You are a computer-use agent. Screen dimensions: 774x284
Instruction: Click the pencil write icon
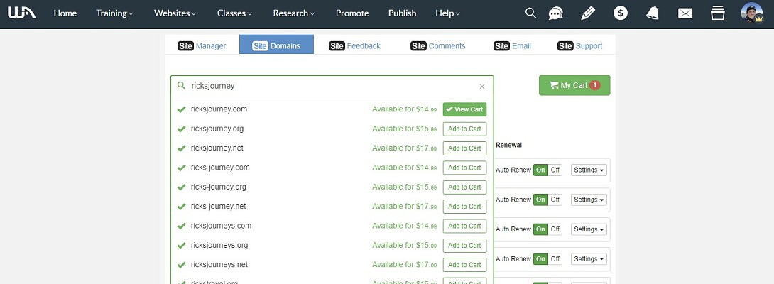coord(588,13)
